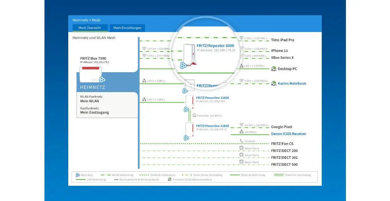Click the Smart Home-Verbindung legend entry
This screenshot has height=201, width=390.
point(202,175)
